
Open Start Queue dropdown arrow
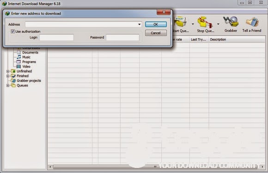point(193,24)
